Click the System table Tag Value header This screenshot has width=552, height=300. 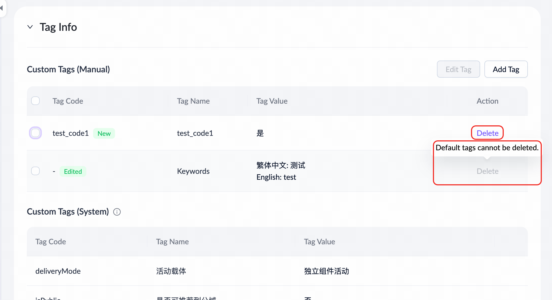(x=319, y=242)
